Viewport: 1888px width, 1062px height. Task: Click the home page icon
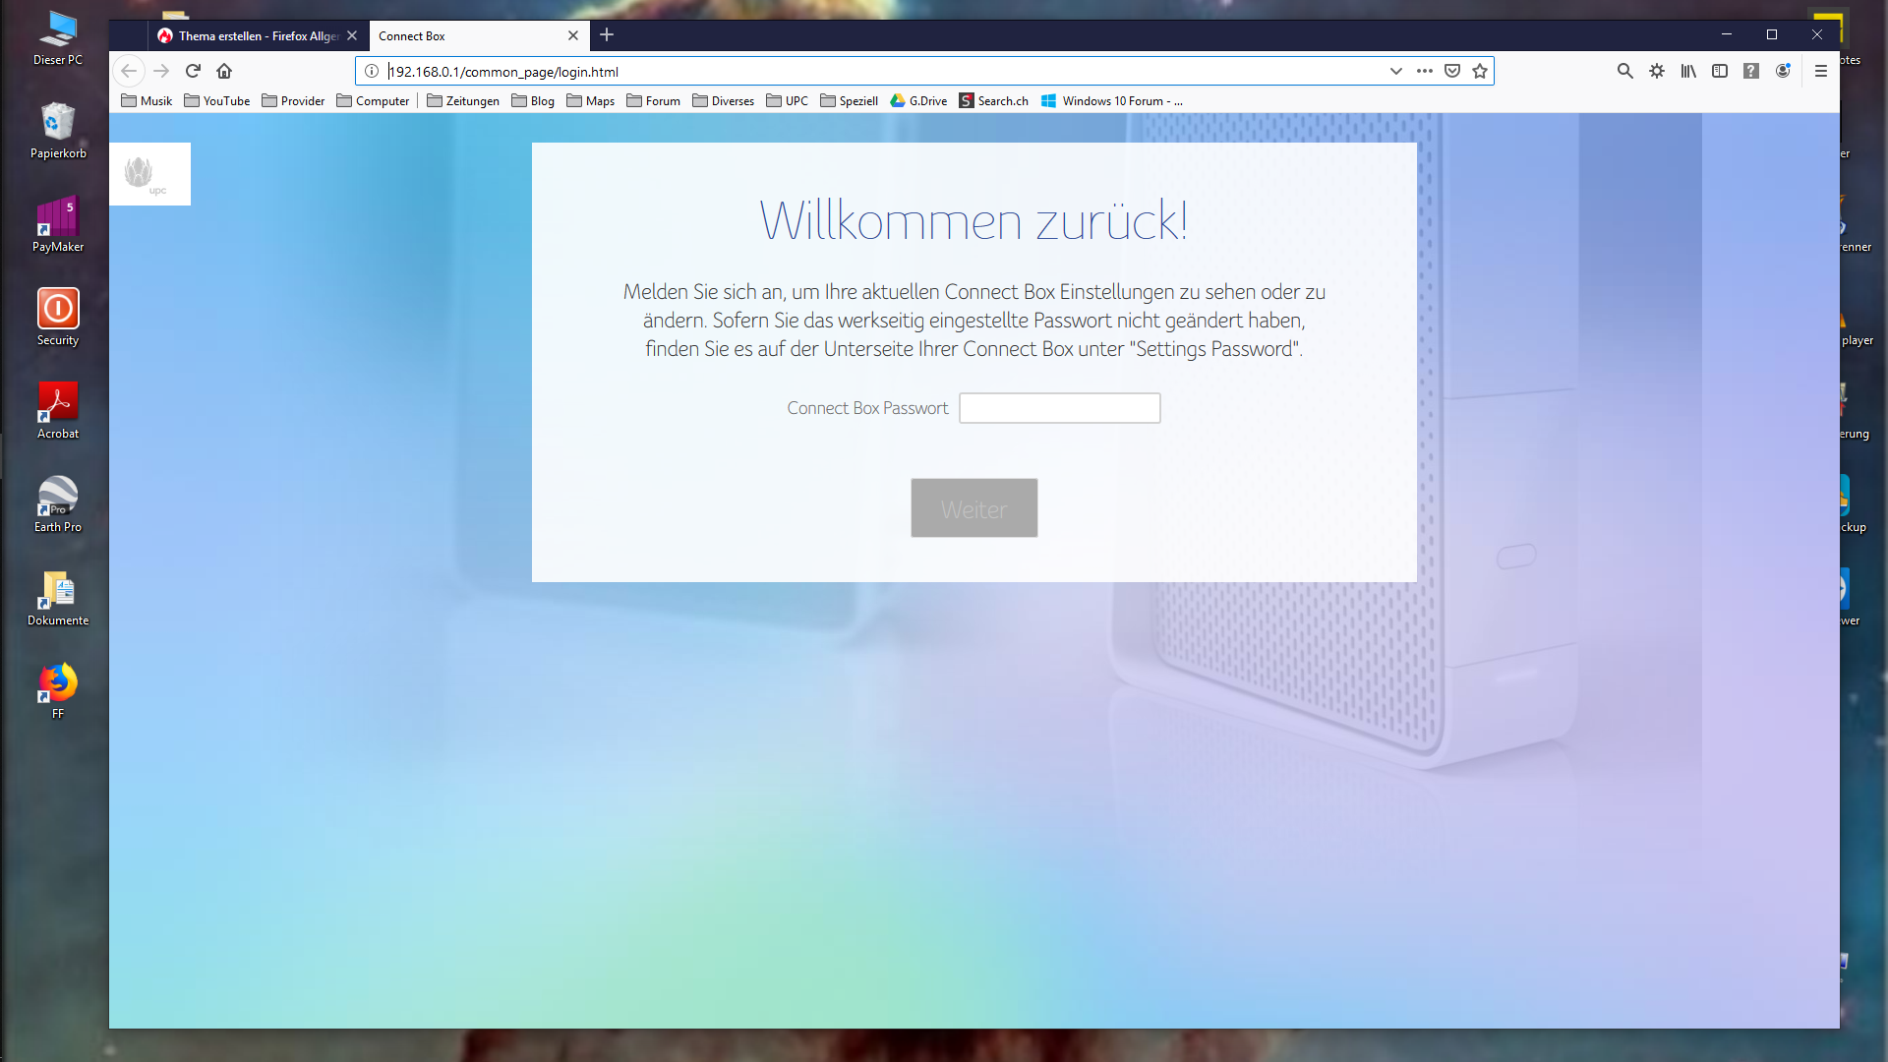point(224,71)
